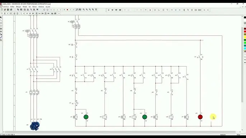Click the red pilot lamp in diagram

click(200, 117)
